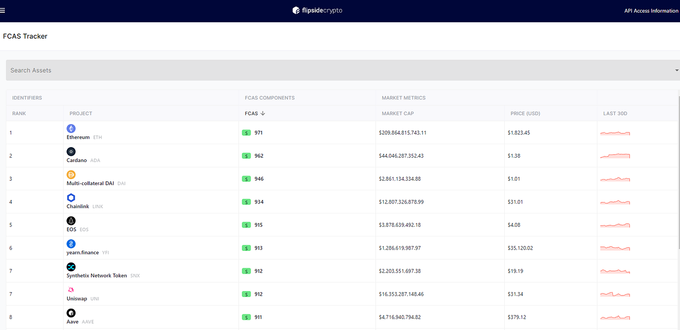Select the yearn.finance price $35,120.02
Viewport: 680px width, 330px height.
[x=520, y=248]
